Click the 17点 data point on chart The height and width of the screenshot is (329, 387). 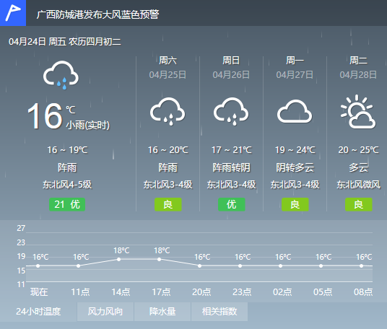pos(159,259)
